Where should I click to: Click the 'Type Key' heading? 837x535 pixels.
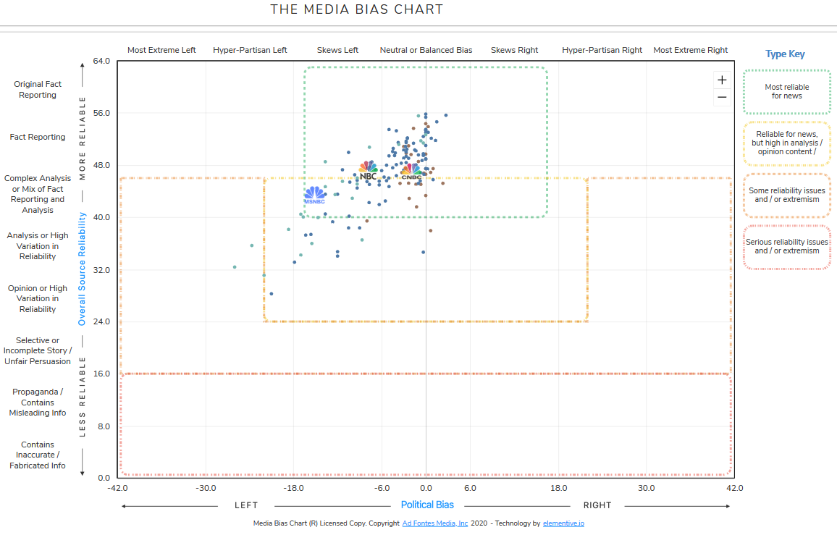[785, 54]
